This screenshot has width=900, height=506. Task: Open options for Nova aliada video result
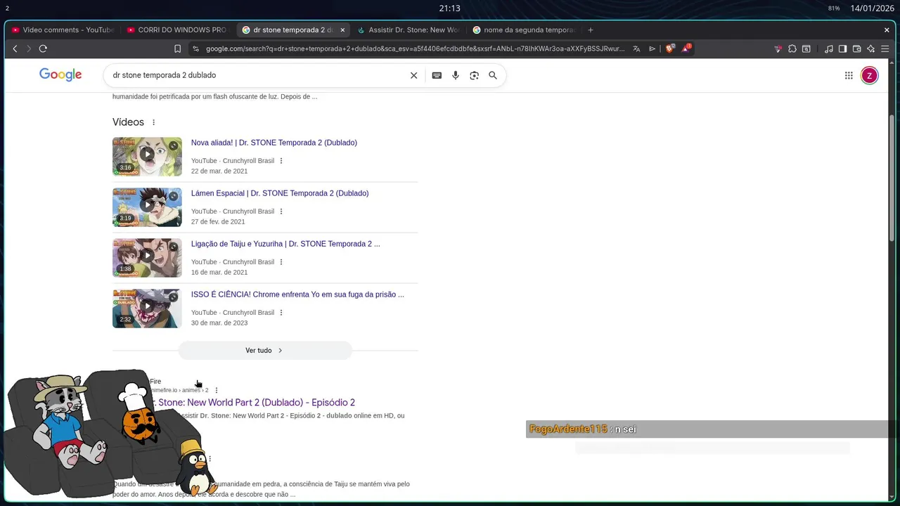(281, 161)
